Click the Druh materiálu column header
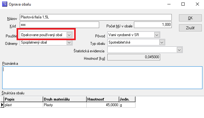The width and height of the screenshot is (204, 118). (x=65, y=99)
